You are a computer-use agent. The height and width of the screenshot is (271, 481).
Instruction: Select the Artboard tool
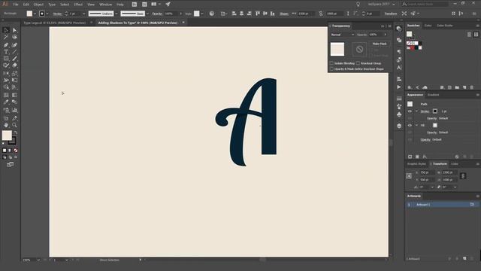(6, 118)
